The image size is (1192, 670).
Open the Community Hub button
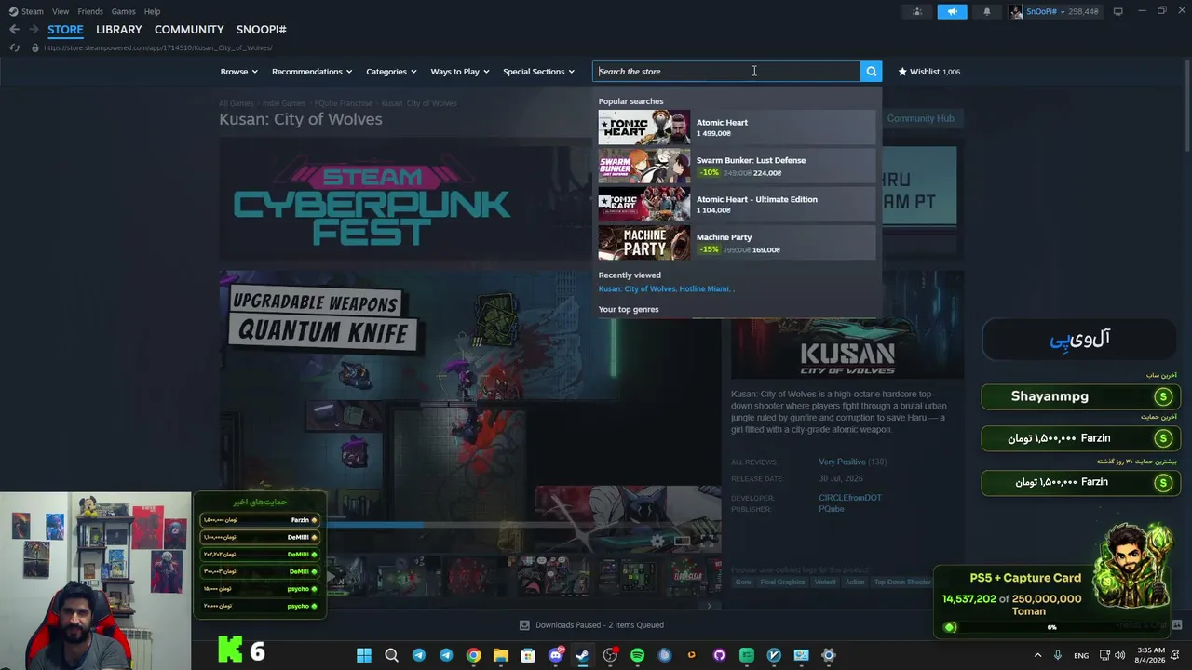[x=920, y=118]
